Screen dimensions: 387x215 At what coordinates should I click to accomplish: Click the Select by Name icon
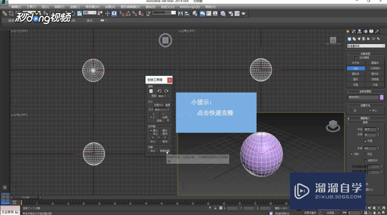(x=45, y=13)
